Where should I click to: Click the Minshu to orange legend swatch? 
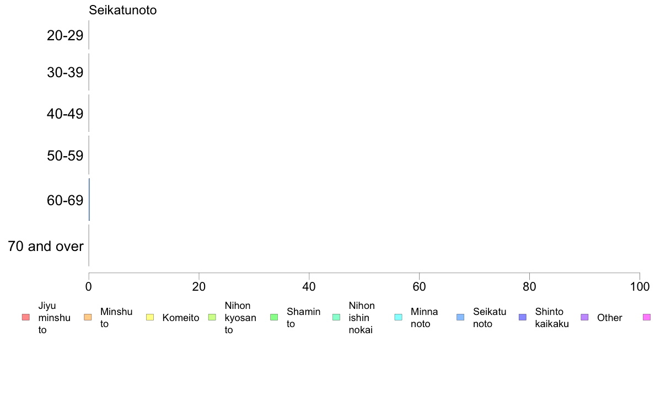point(88,317)
